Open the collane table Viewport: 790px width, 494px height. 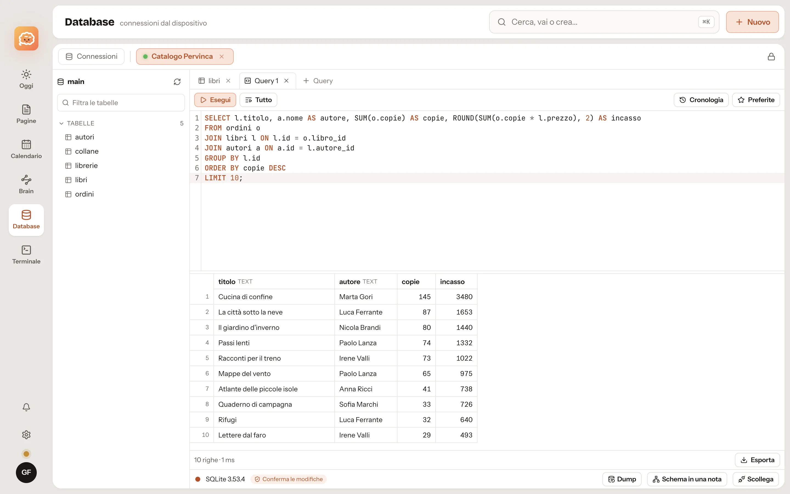[121, 151]
